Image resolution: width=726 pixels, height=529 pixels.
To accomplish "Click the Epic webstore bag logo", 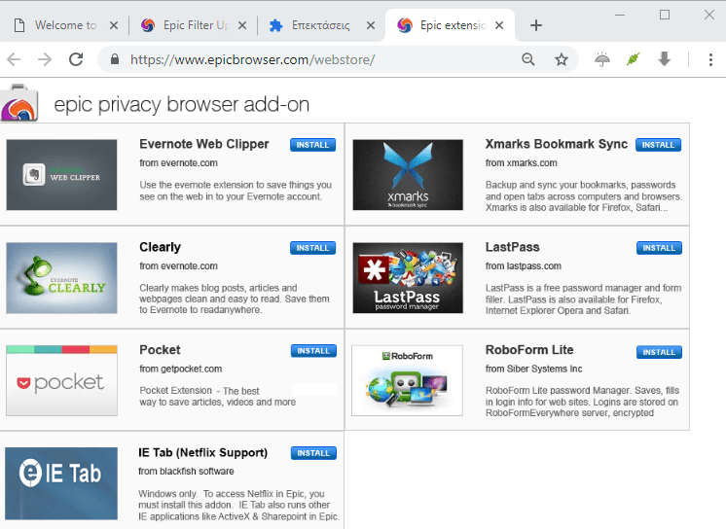I will (x=19, y=103).
